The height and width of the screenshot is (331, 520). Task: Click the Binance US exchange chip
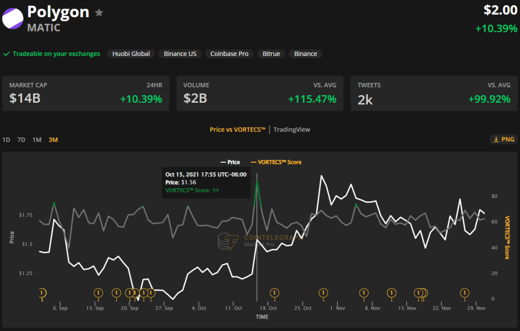(180, 54)
